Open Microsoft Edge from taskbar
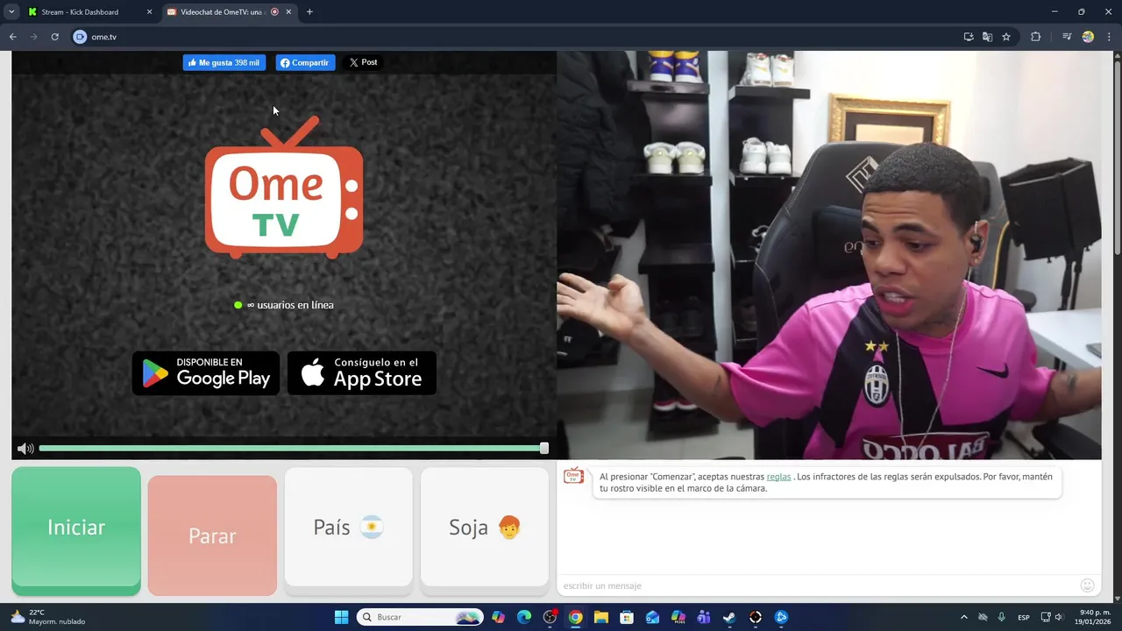The image size is (1122, 631). [524, 617]
